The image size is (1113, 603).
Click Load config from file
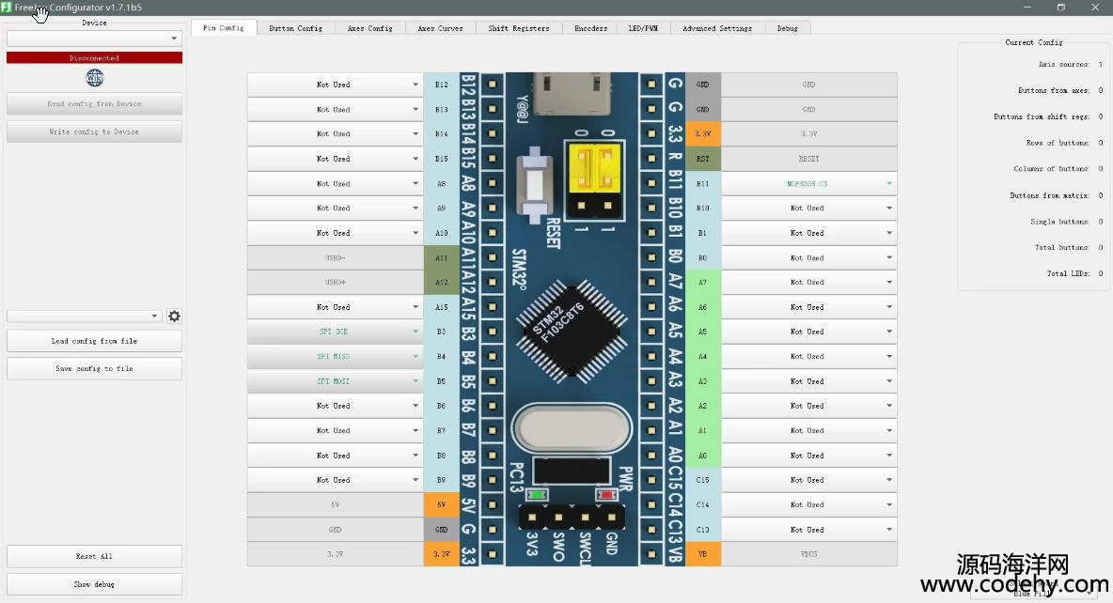(94, 341)
